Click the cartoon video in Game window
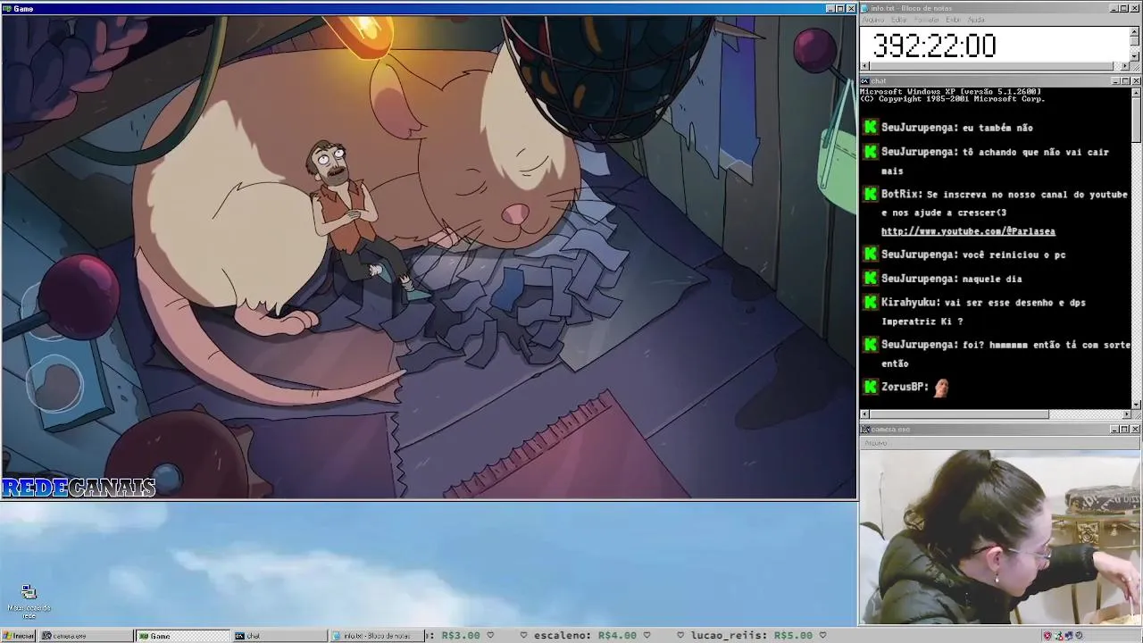Image resolution: width=1143 pixels, height=643 pixels. click(x=429, y=256)
